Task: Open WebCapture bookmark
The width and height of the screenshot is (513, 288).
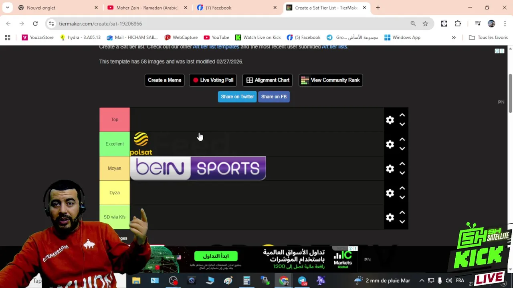Action: tap(181, 37)
